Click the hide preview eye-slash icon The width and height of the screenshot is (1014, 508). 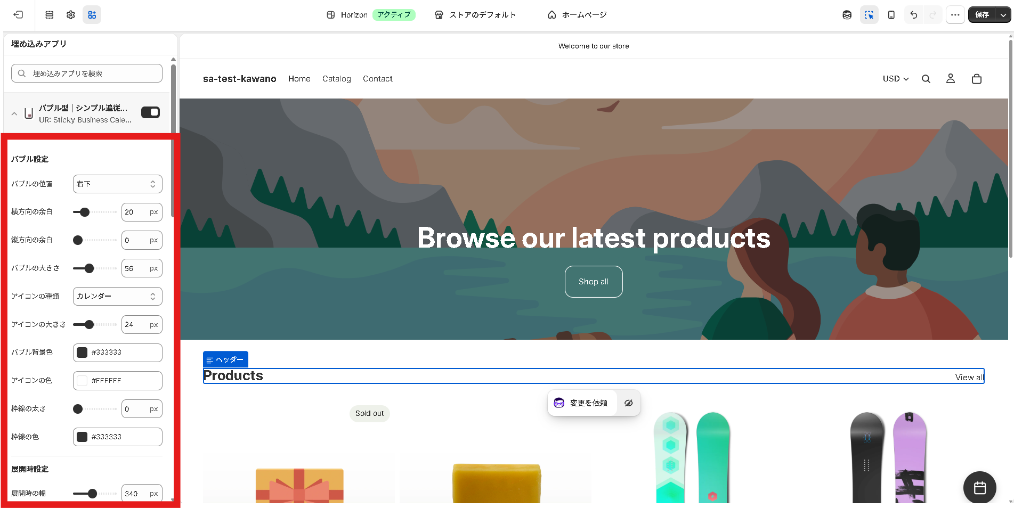tap(629, 403)
